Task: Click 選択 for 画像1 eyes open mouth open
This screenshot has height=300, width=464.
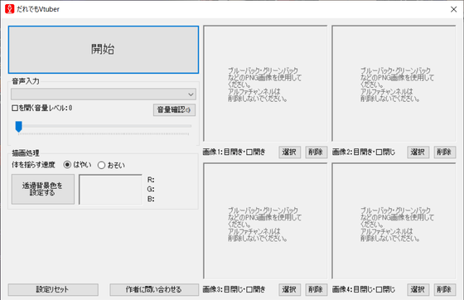Action: pyautogui.click(x=289, y=152)
